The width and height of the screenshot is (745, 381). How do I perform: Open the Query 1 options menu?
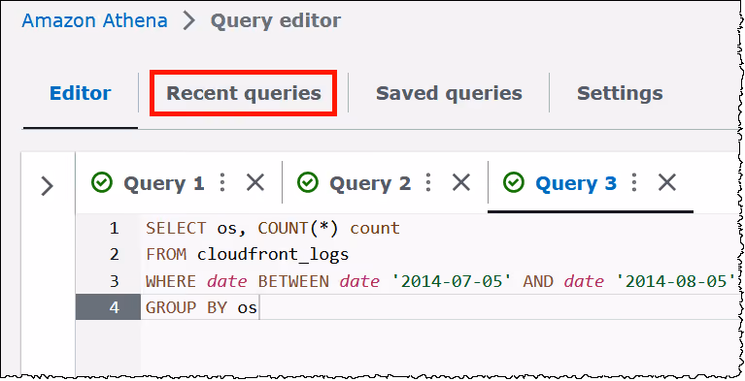tap(222, 182)
